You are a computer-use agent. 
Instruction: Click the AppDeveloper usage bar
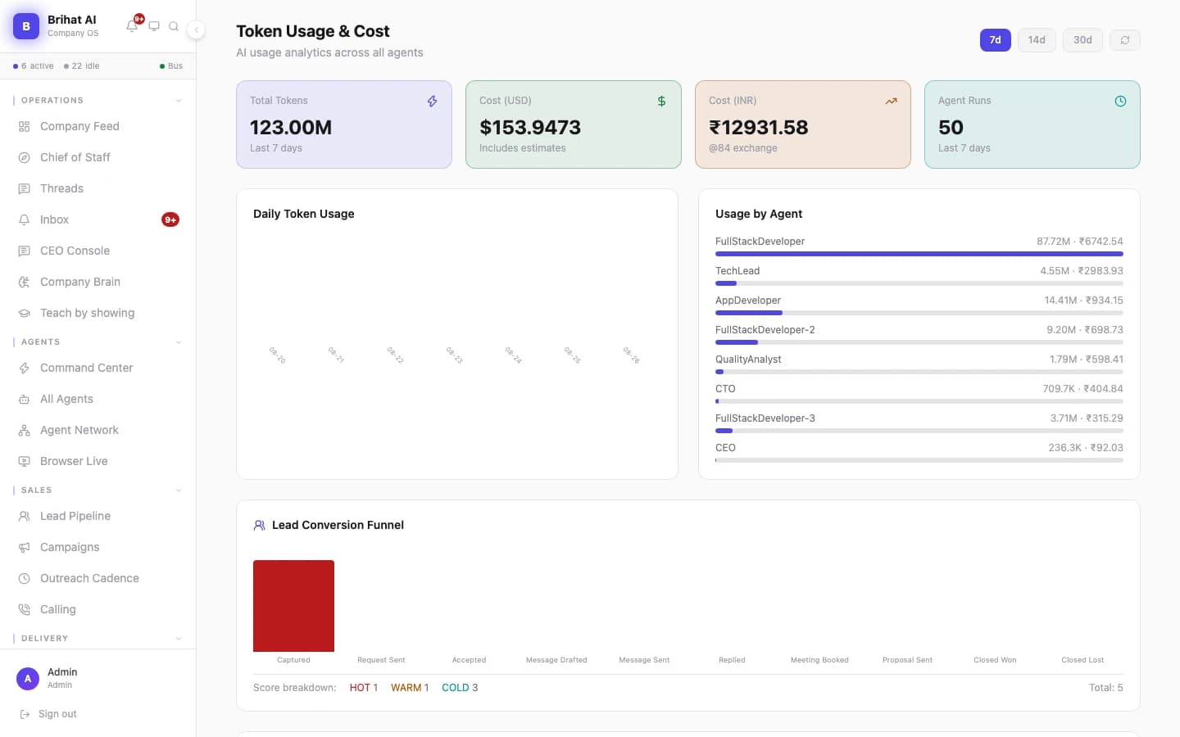919,313
